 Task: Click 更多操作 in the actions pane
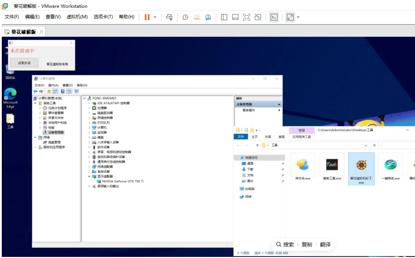point(249,110)
